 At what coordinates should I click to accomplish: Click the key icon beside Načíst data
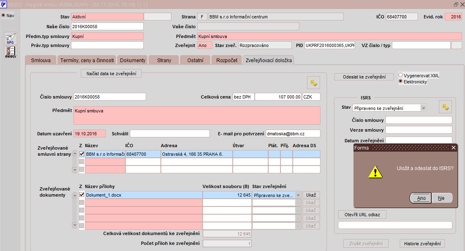(313, 83)
